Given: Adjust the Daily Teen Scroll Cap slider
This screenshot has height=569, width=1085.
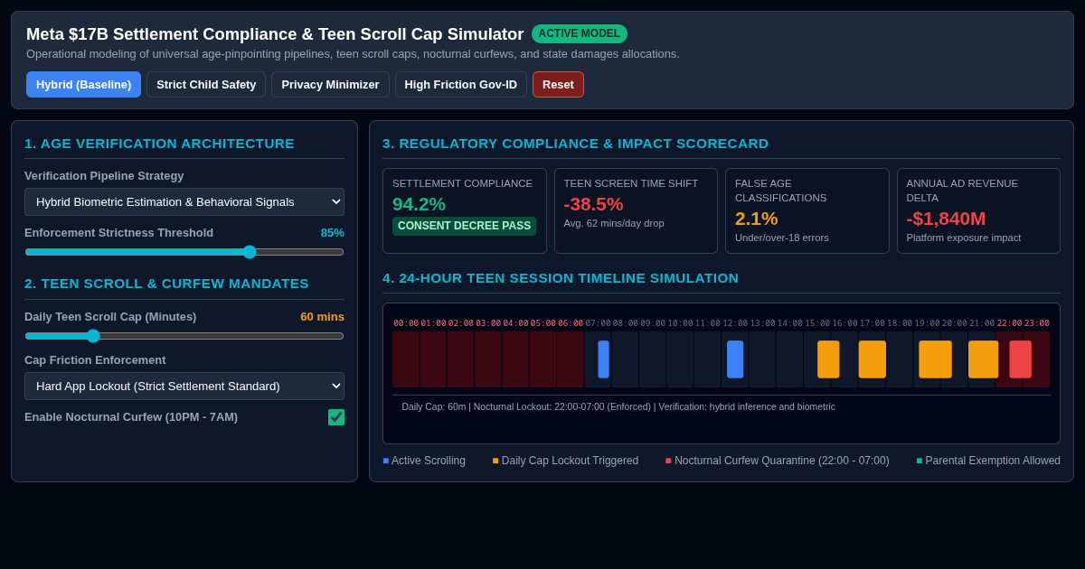Looking at the screenshot, I should click(x=184, y=336).
